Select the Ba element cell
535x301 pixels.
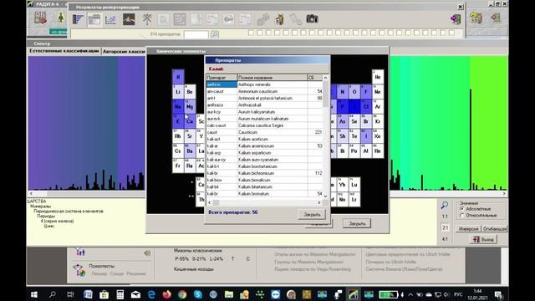(190, 150)
